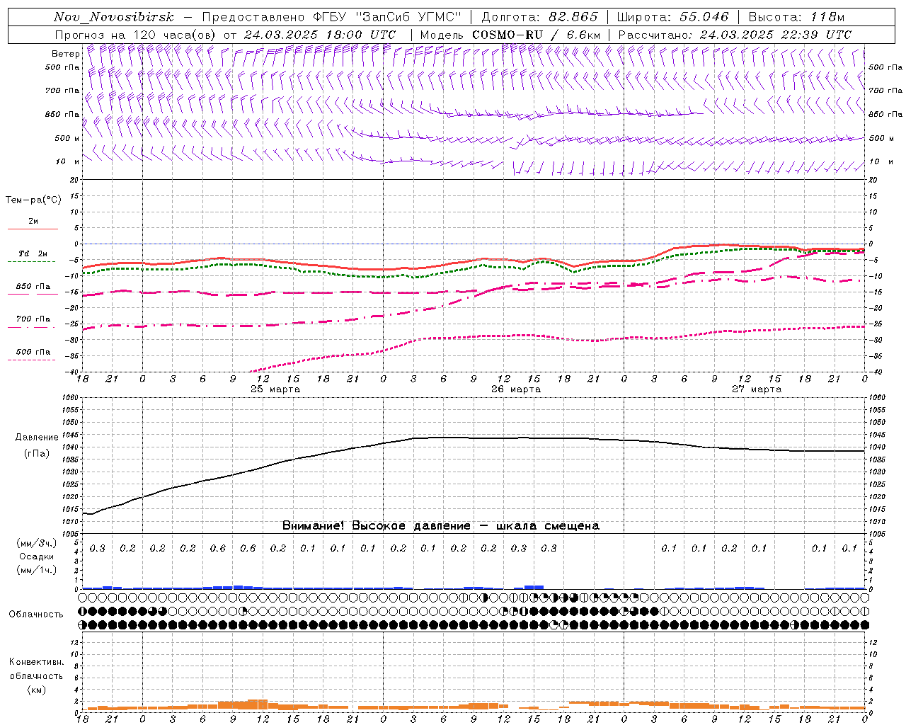Click the '1040' value on right pressure axis

(x=876, y=447)
